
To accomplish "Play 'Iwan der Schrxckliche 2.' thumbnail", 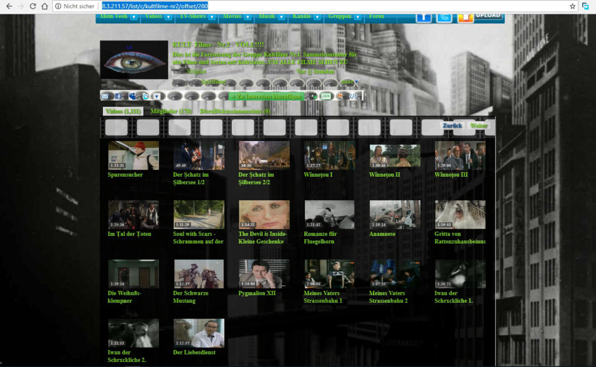I will pos(133,333).
